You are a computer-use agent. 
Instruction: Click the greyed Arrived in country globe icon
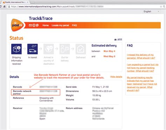(x=49, y=49)
